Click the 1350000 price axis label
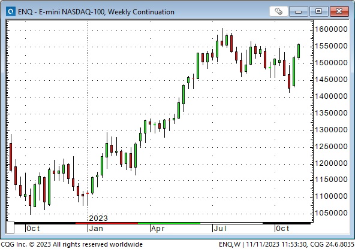Viewport: 355px width, 249px height. tap(331, 113)
